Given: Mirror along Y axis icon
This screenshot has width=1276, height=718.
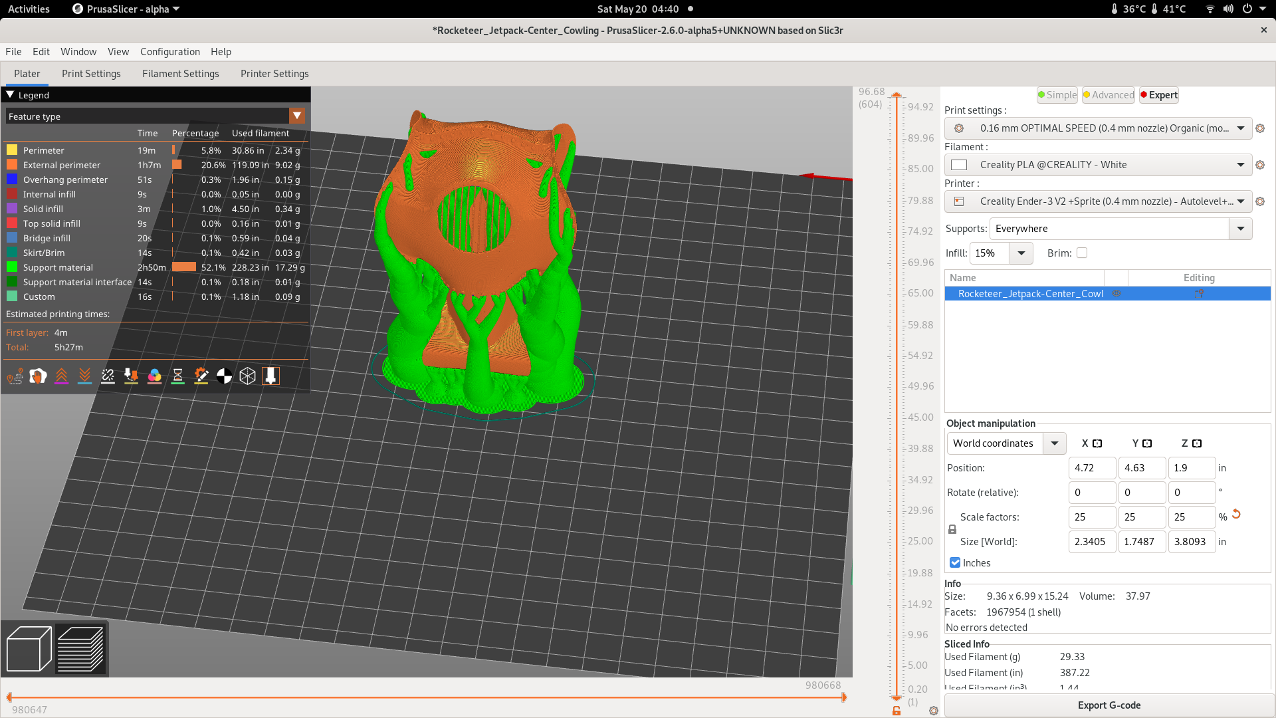Looking at the screenshot, I should point(1147,443).
